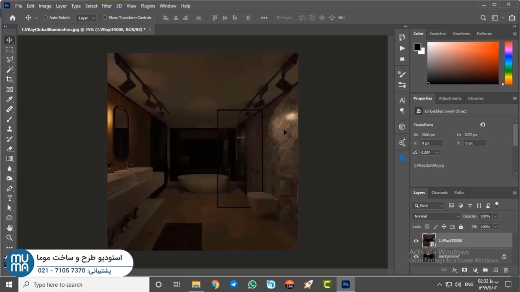Image resolution: width=520 pixels, height=292 pixels.
Task: Open the Filter menu
Action: coord(107,6)
